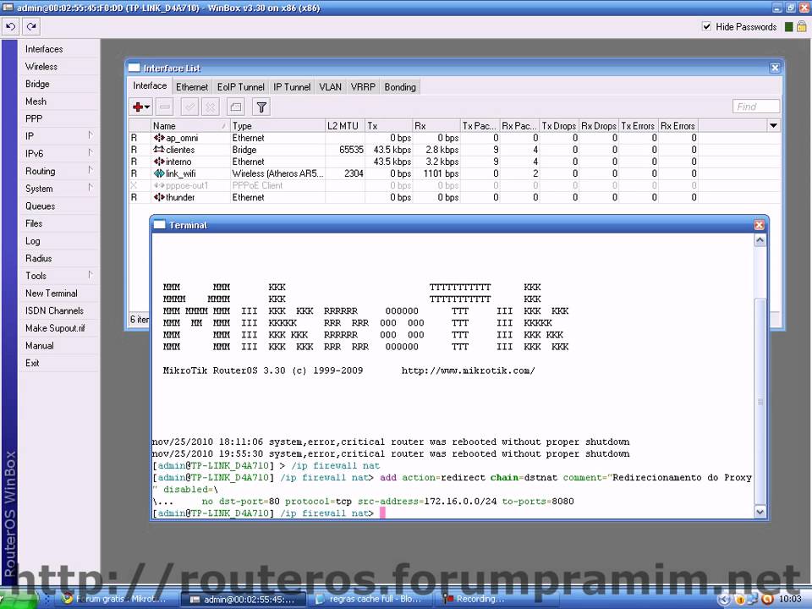Switch to the Ethernet tab
The image size is (812, 609).
pyautogui.click(x=192, y=87)
